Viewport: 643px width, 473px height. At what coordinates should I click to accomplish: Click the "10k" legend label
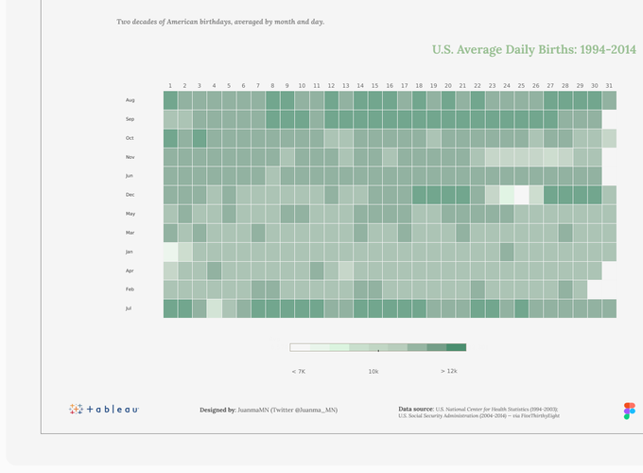tap(374, 372)
